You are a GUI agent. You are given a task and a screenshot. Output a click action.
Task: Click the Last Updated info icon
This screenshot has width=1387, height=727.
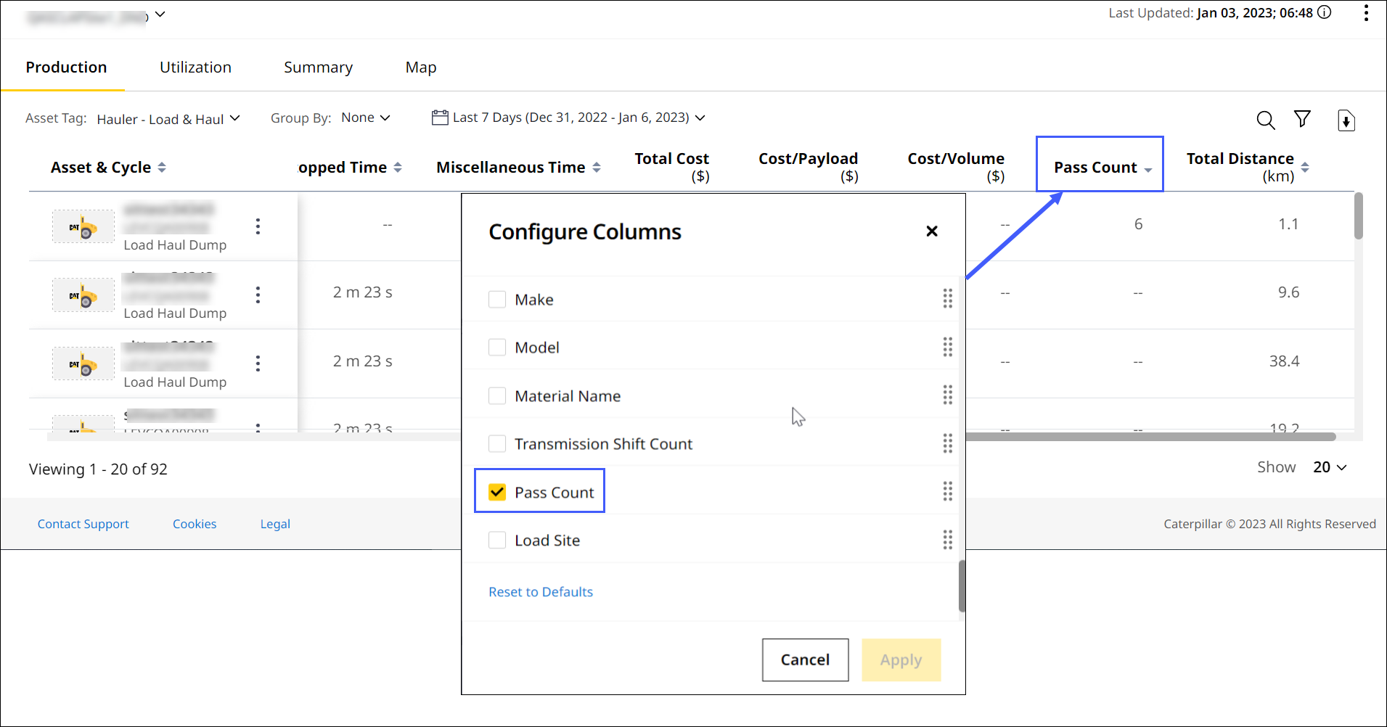(x=1325, y=12)
